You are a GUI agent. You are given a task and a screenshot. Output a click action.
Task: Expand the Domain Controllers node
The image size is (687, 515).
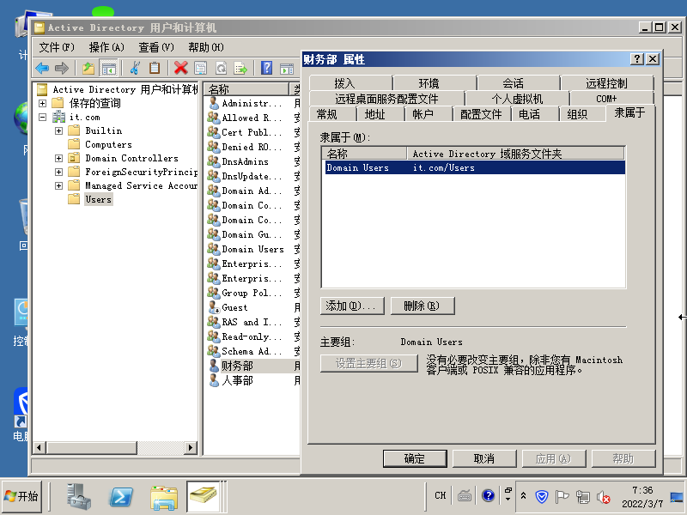(x=58, y=158)
